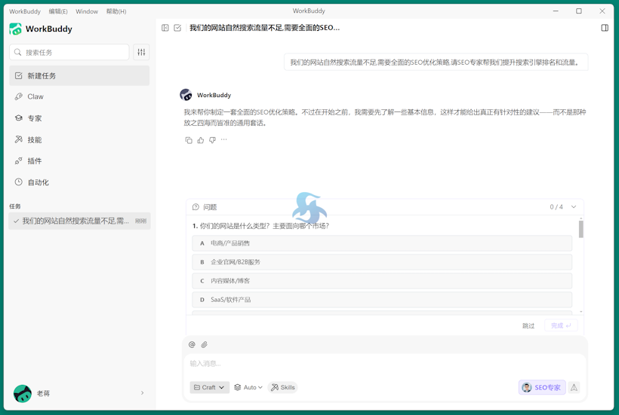Open the Auto model dropdown
This screenshot has width=619, height=415.
pyautogui.click(x=248, y=387)
